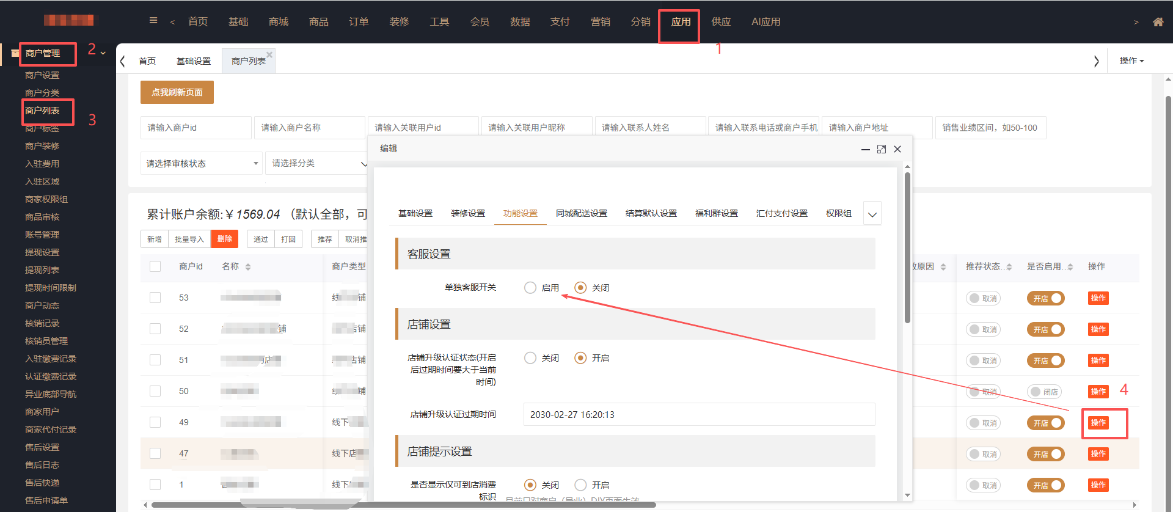Click the 点我刷新页面 button
Viewport: 1173px width, 512px height.
coord(177,92)
